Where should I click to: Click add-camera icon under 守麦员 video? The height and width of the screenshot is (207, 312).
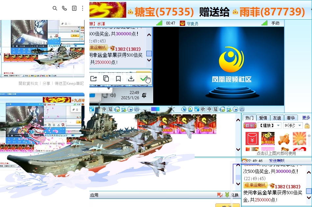pyautogui.click(x=222, y=109)
